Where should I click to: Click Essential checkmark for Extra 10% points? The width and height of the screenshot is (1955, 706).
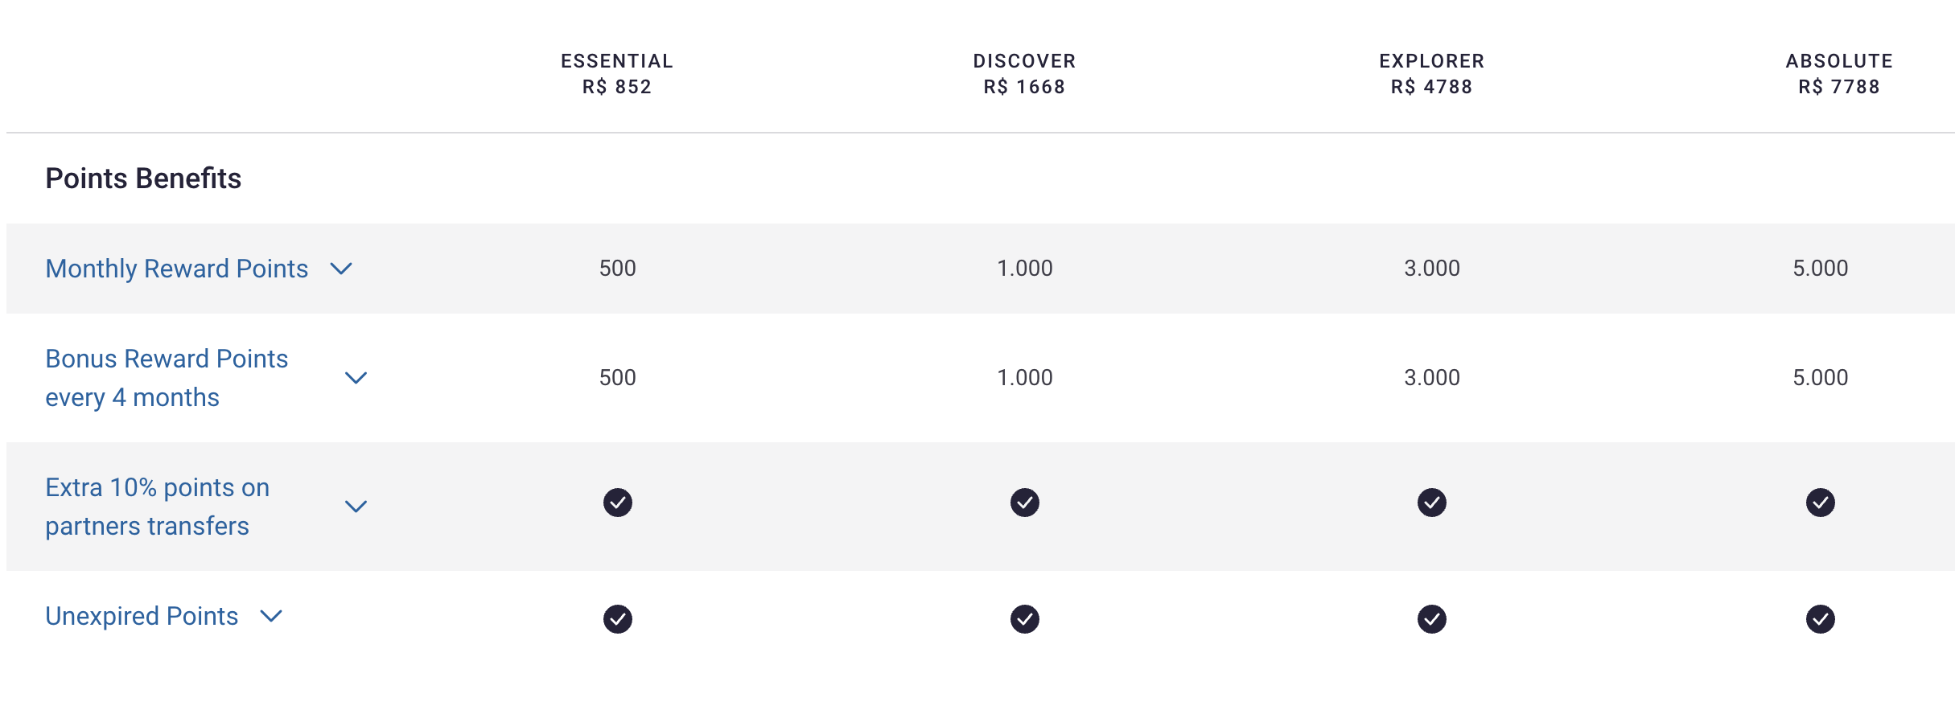coord(617,503)
